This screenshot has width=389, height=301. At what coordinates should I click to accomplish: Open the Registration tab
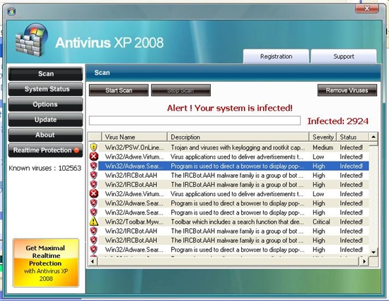pyautogui.click(x=276, y=57)
